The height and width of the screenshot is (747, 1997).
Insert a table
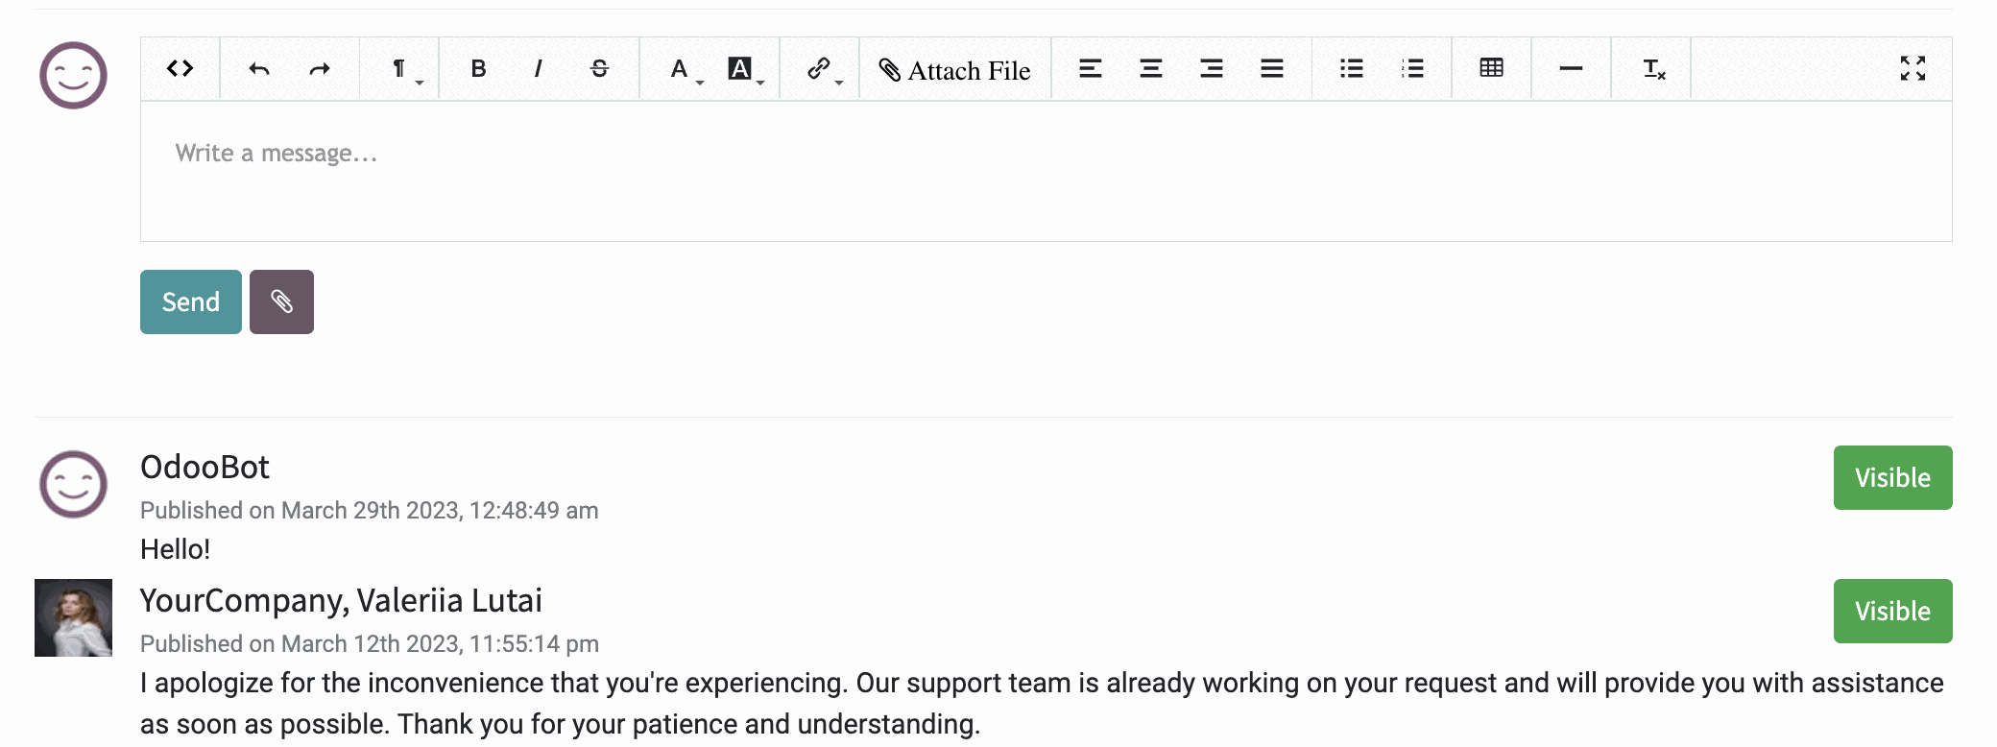[1492, 69]
